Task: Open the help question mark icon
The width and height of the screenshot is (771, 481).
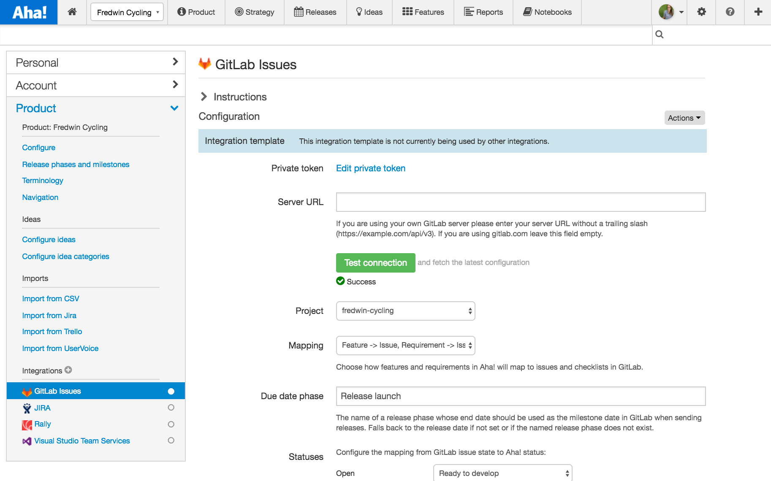Action: [x=730, y=12]
